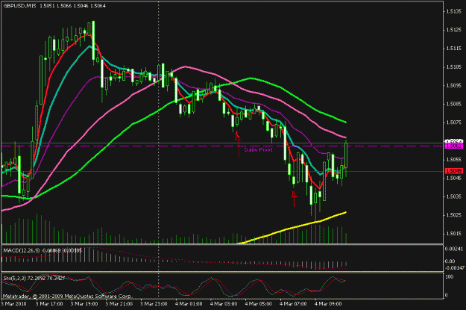Click the '4 Mar 05:00' time axis label
Image resolution: width=466 pixels, height=310 pixels.
click(258, 304)
